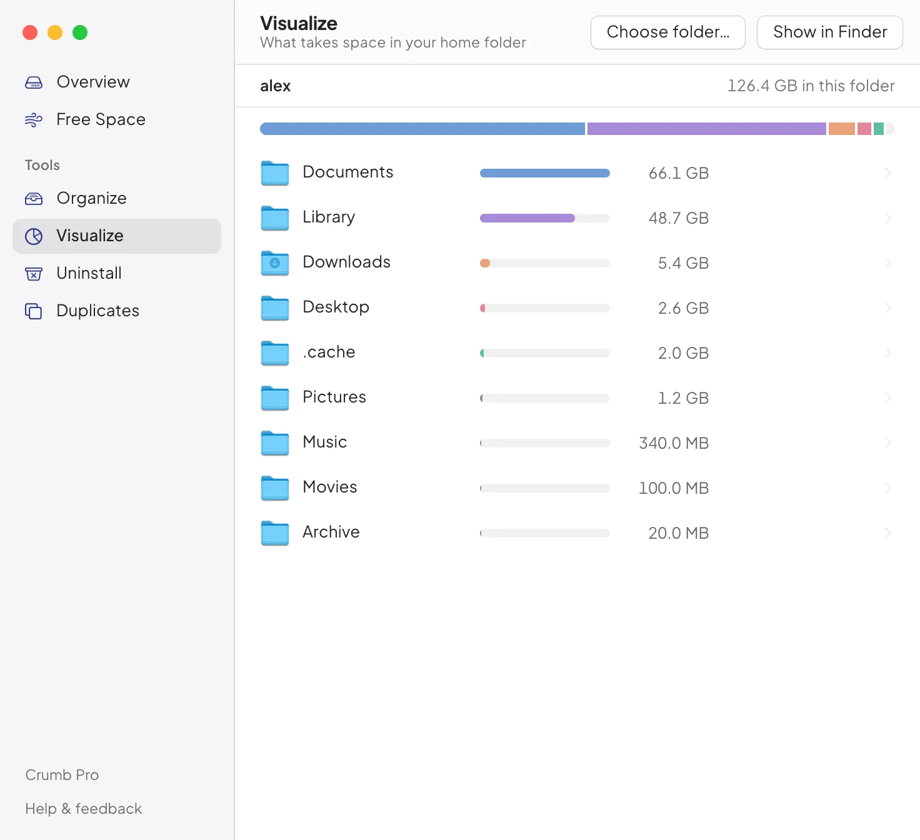Click the Library row usage bar
Image resolution: width=920 pixels, height=840 pixels.
[x=545, y=218]
